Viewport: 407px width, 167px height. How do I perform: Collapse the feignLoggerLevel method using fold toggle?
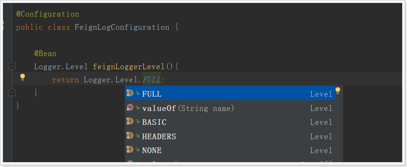(12, 67)
